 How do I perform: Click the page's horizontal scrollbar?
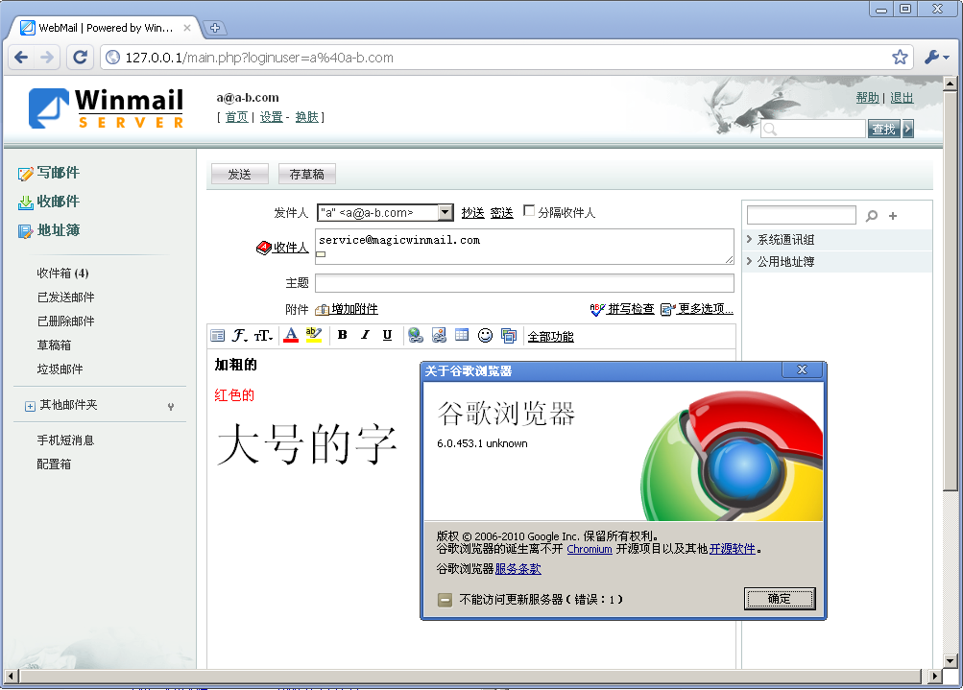[471, 677]
